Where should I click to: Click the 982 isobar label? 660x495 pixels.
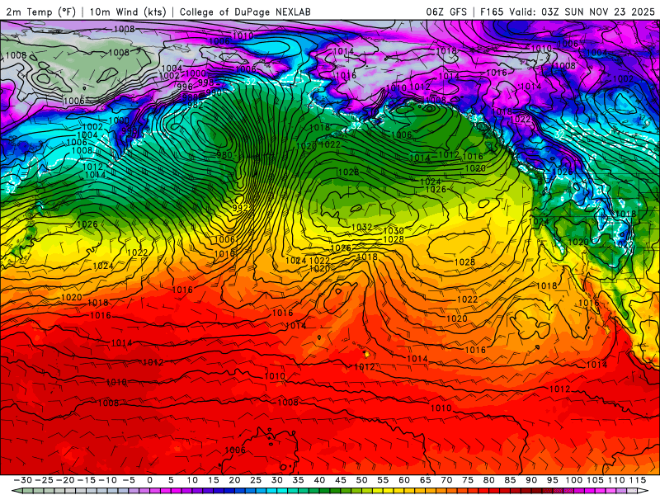[x=196, y=105]
